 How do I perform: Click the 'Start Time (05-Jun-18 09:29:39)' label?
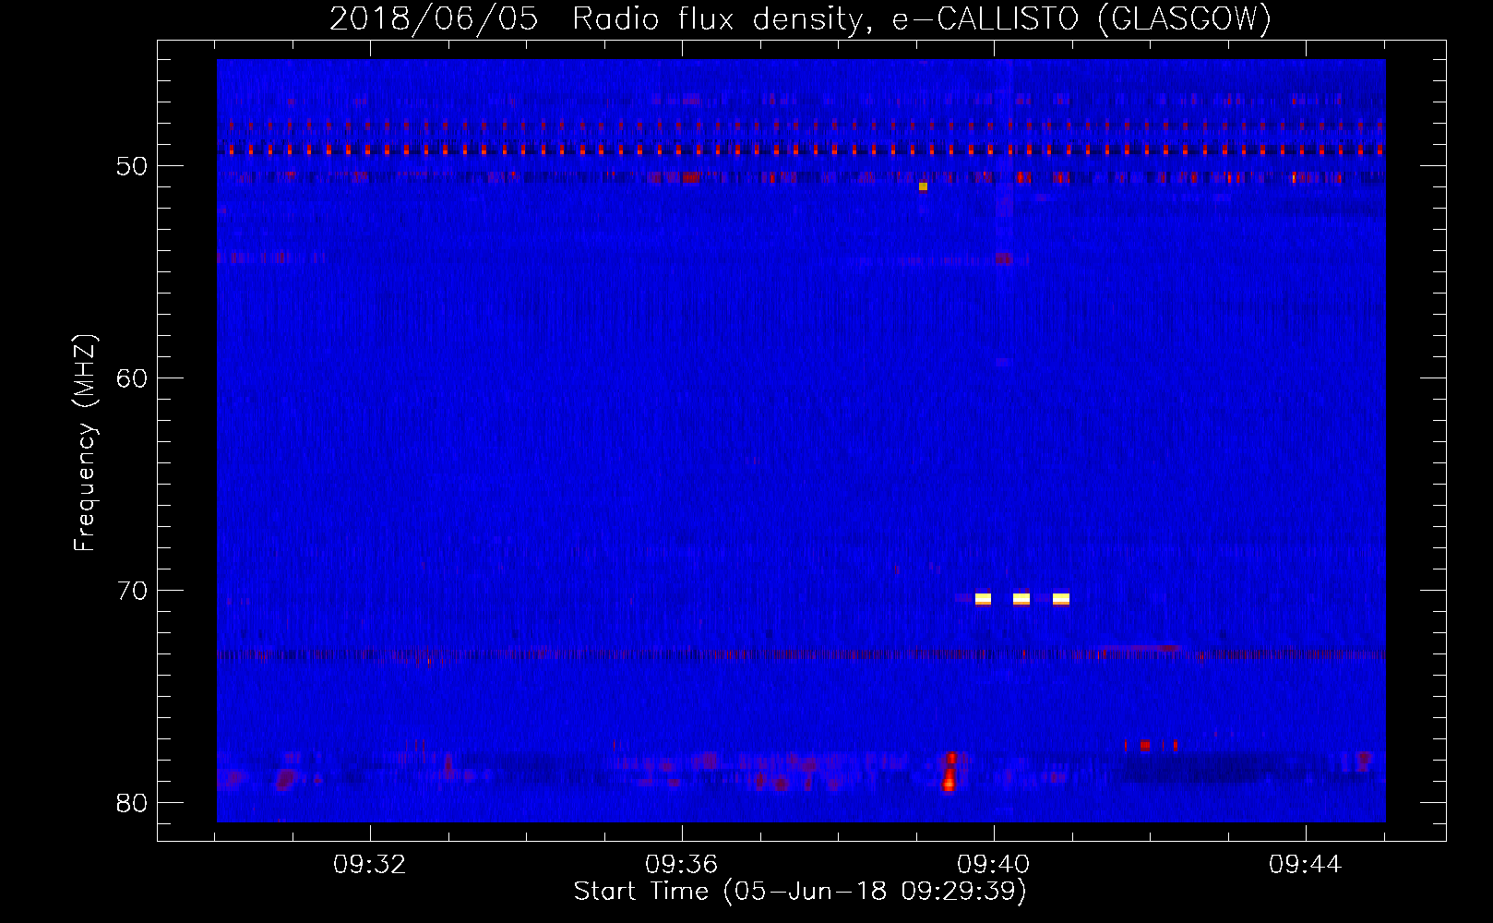pos(800,892)
